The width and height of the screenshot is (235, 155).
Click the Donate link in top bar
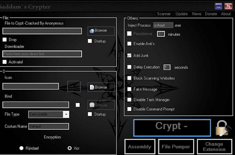click(x=211, y=14)
